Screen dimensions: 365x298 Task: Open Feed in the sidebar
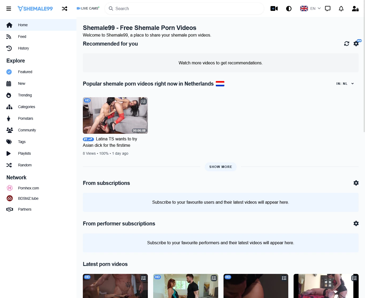coord(38,37)
